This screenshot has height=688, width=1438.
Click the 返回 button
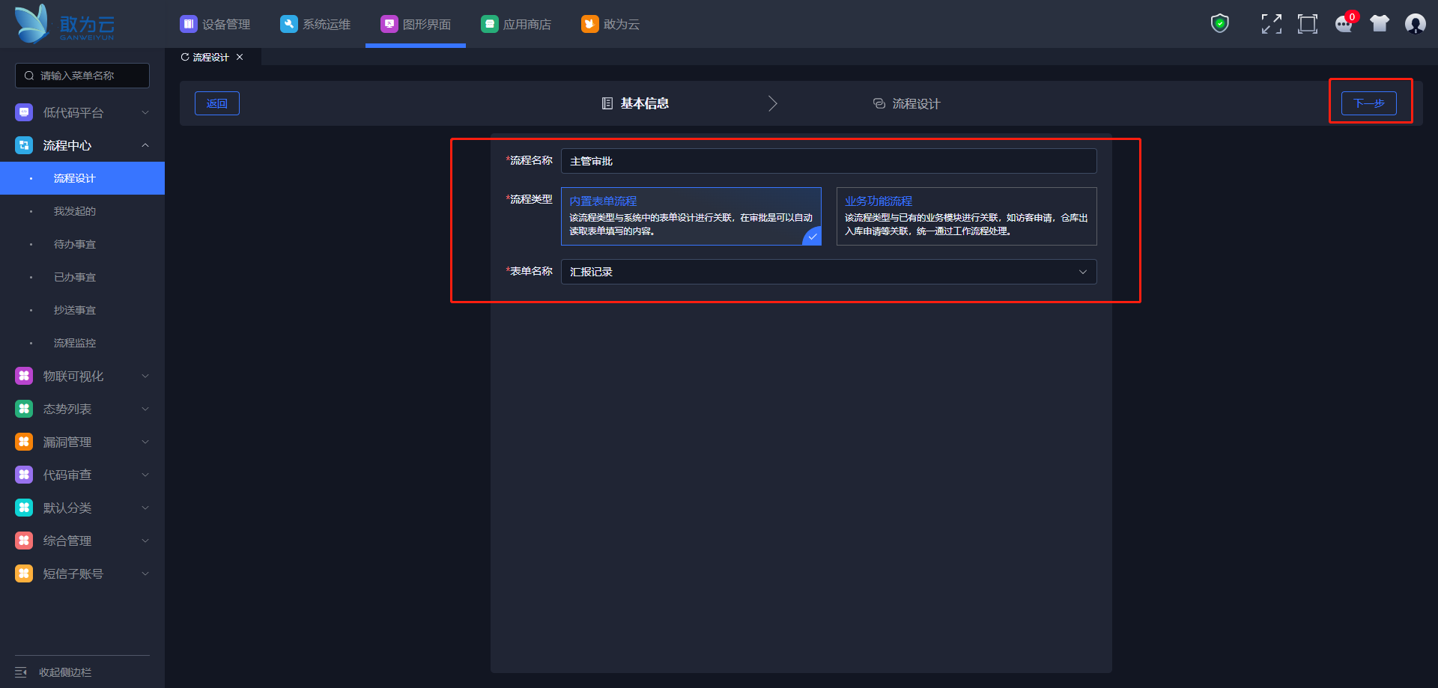tap(217, 103)
